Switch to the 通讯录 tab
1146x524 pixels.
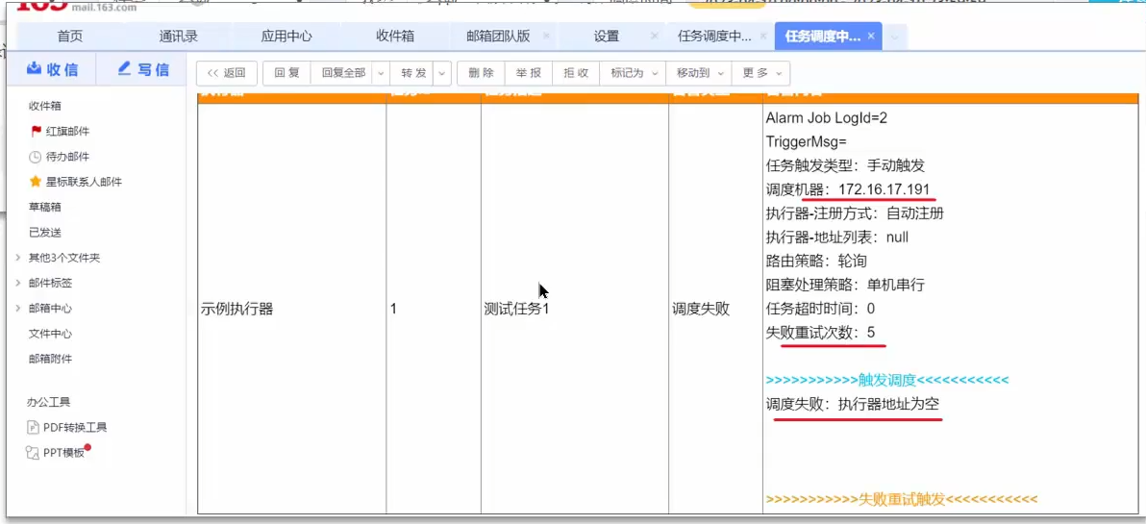(178, 37)
